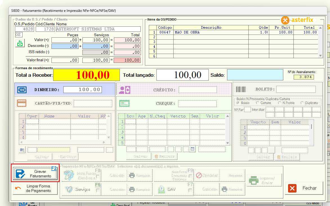Click the Nº Par installments field

click(x=248, y=110)
